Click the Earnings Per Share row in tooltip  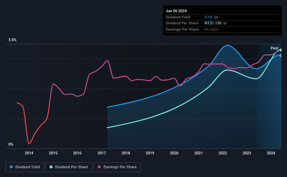tap(222, 29)
